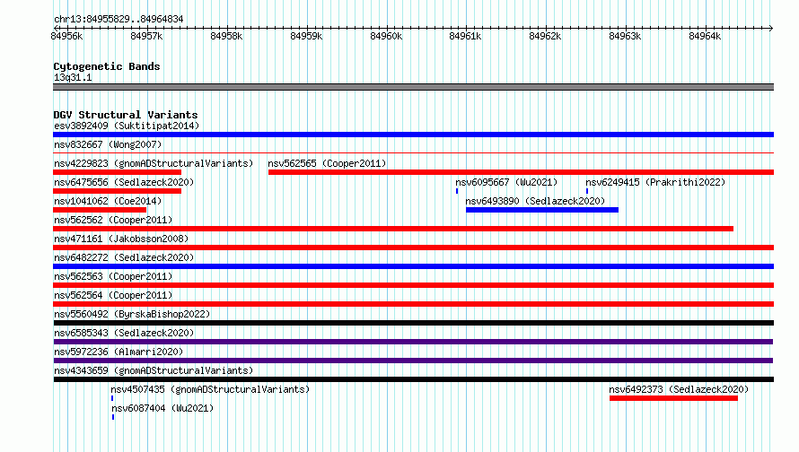Screen dimensions: 799x452
Task: Click nsv4343659 (gnomADStructuralVariants) label
Action: (154, 370)
